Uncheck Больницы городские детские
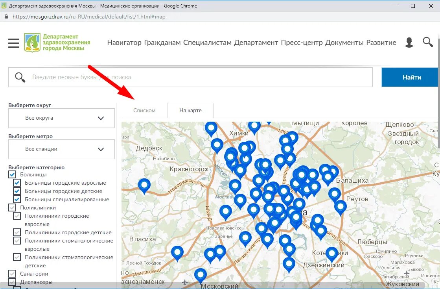This screenshot has height=289, width=440. pos(17,191)
